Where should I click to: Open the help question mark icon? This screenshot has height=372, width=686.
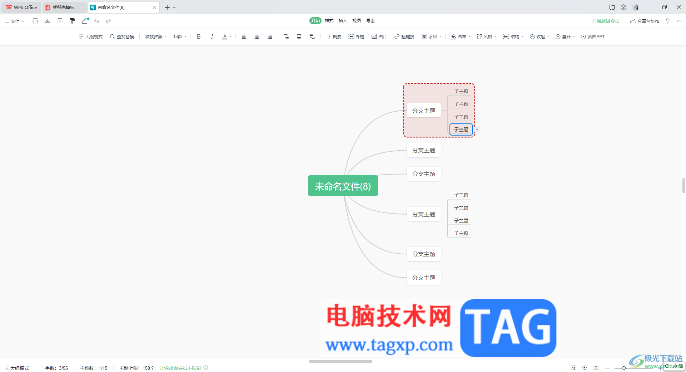(667, 21)
